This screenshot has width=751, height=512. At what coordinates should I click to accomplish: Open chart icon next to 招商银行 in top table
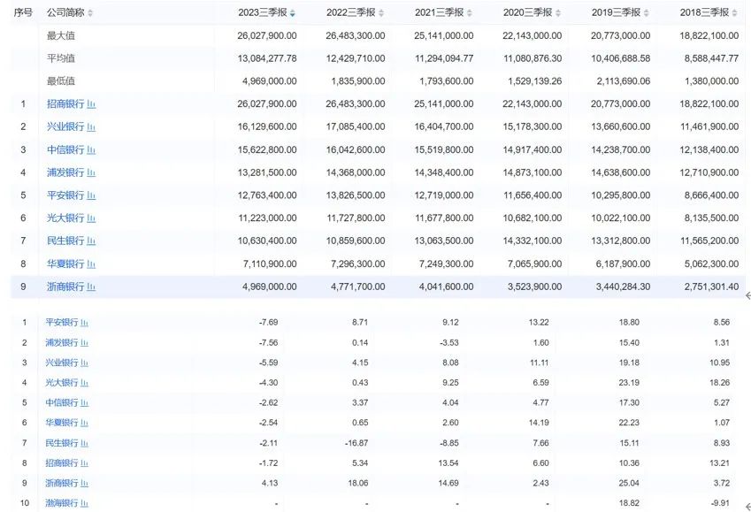(91, 104)
